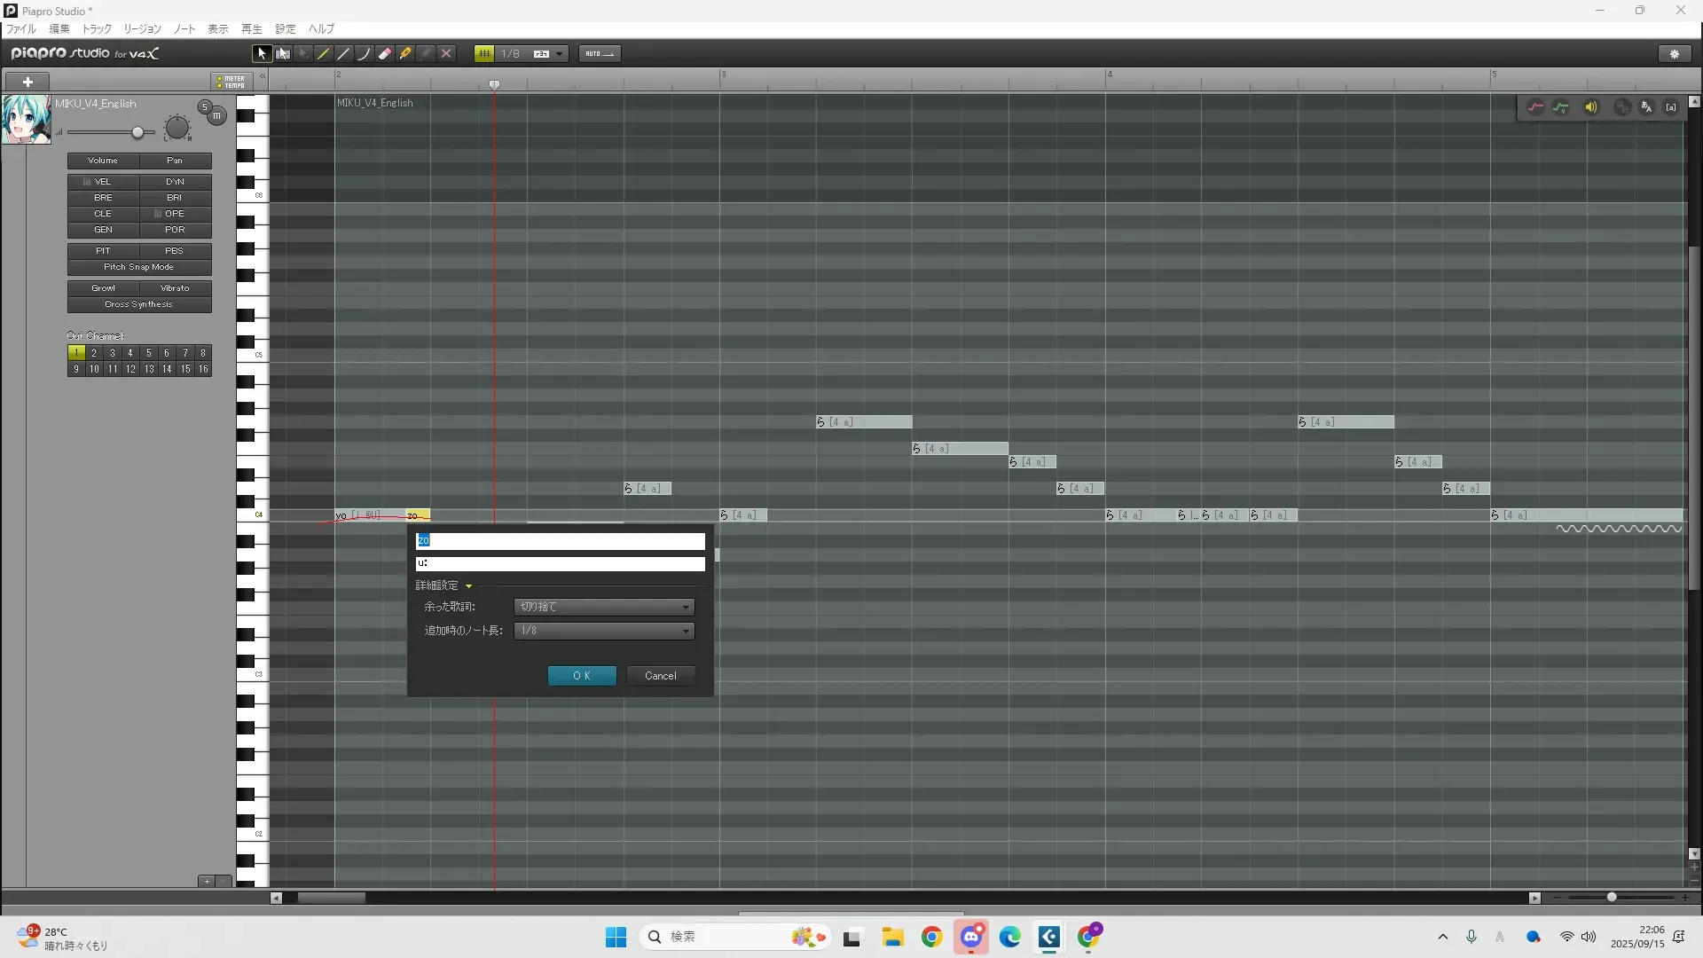Click the pink pitch curve icon
This screenshot has height=958, width=1703.
(x=1535, y=107)
